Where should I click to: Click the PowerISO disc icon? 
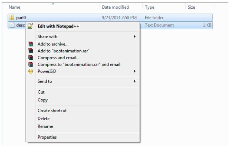point(31,71)
